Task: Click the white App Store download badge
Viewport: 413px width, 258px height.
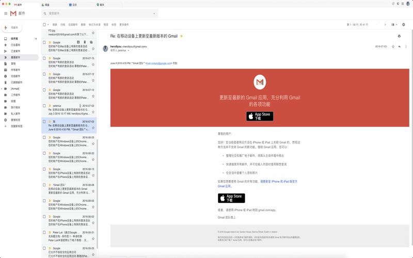Action: pos(231,198)
